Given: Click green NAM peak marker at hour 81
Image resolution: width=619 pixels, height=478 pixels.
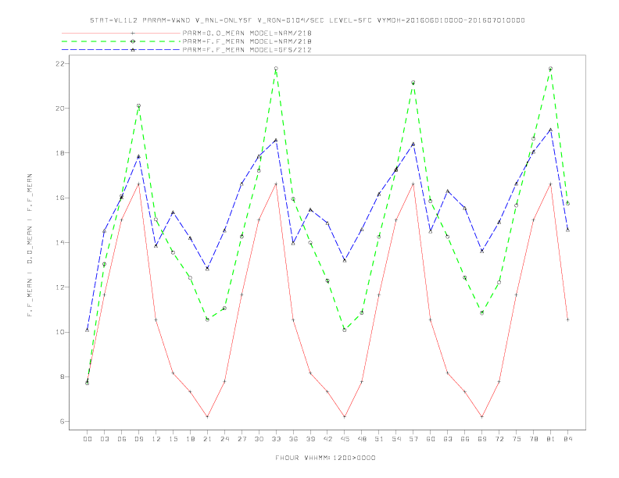Looking at the screenshot, I should (551, 69).
